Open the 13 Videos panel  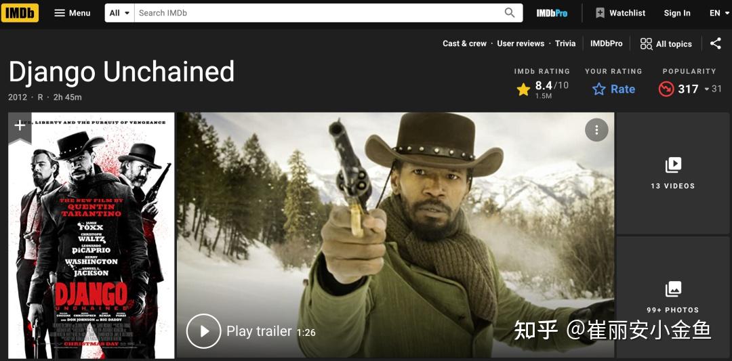coord(673,173)
